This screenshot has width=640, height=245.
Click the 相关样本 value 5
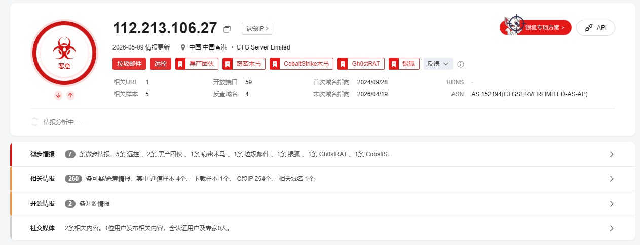click(x=147, y=94)
